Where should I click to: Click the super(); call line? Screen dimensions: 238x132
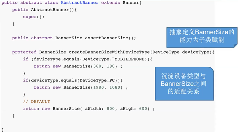[x=33, y=17]
